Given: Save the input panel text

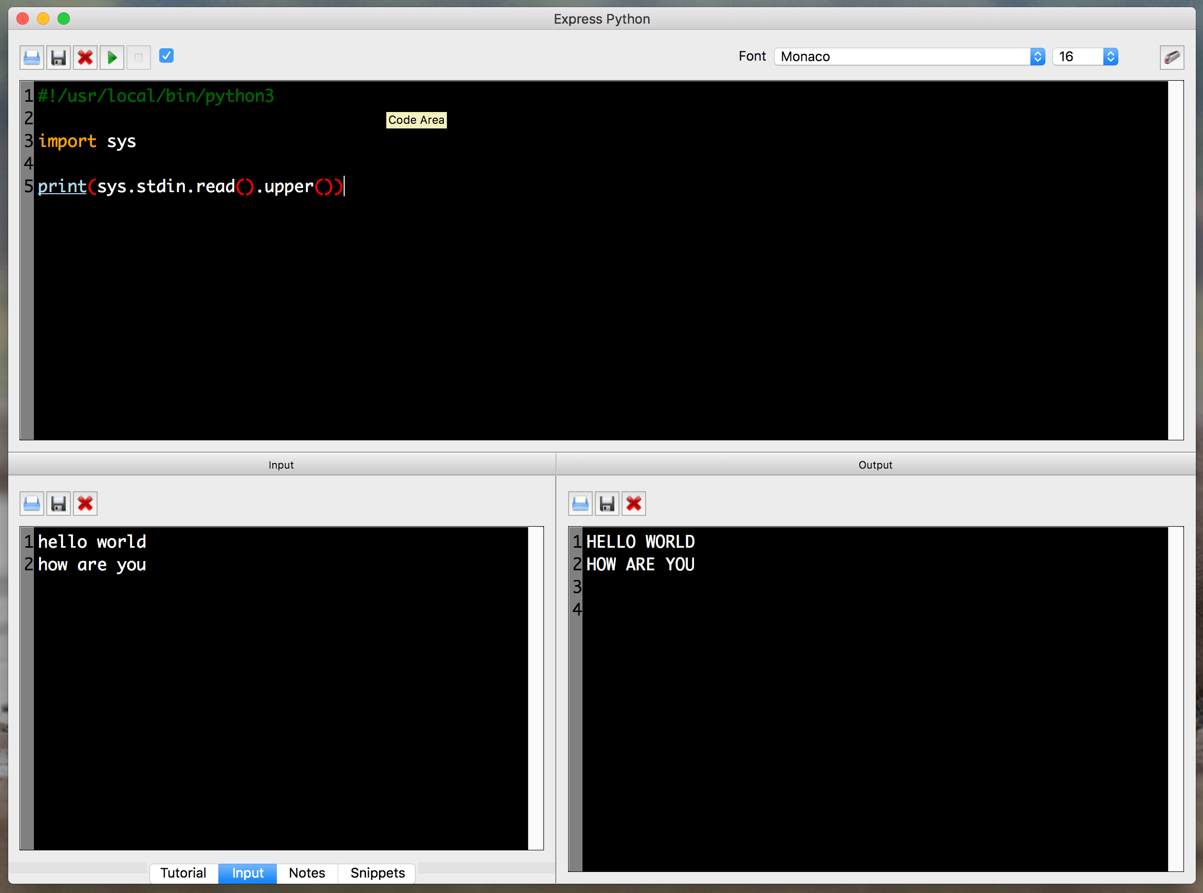Looking at the screenshot, I should click(59, 503).
